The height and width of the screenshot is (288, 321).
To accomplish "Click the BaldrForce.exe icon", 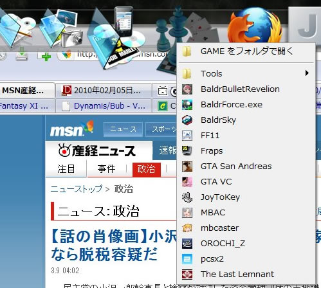I will 187,105.
